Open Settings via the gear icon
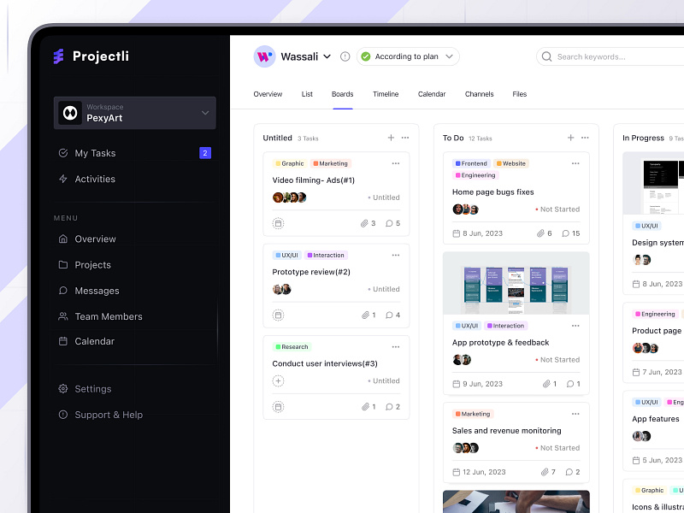Screen dimensions: 684x513 coord(62,388)
